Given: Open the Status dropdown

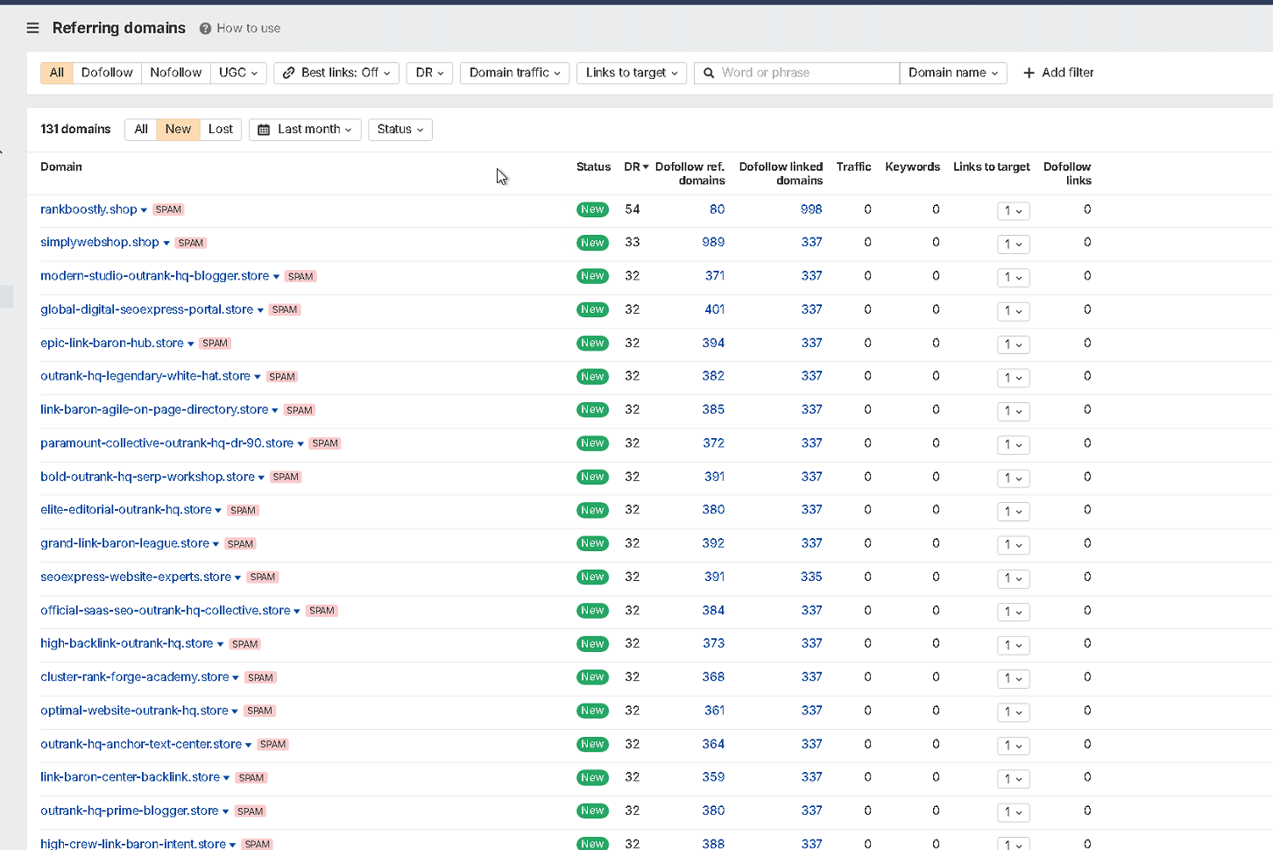Looking at the screenshot, I should [400, 130].
